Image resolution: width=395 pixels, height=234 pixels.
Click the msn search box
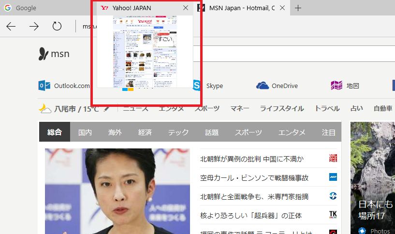pyautogui.click(x=294, y=54)
